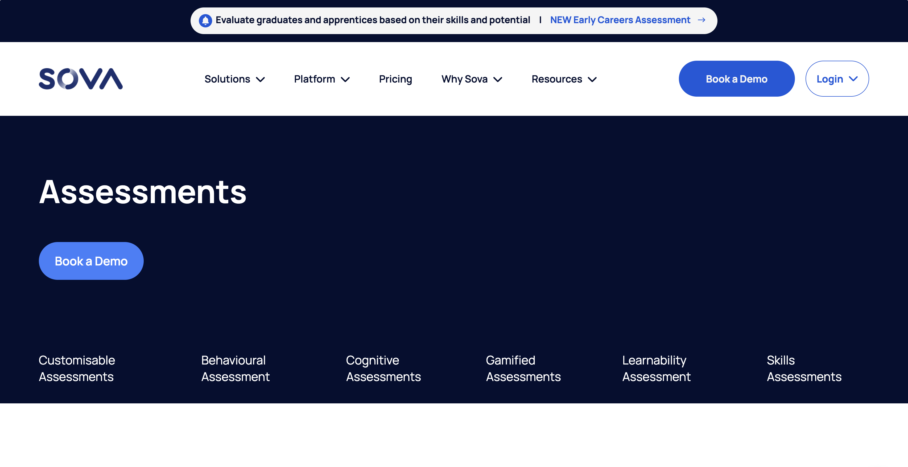The image size is (908, 467).
Task: Click Book a Demo below Assessments heading
Action: (x=91, y=261)
